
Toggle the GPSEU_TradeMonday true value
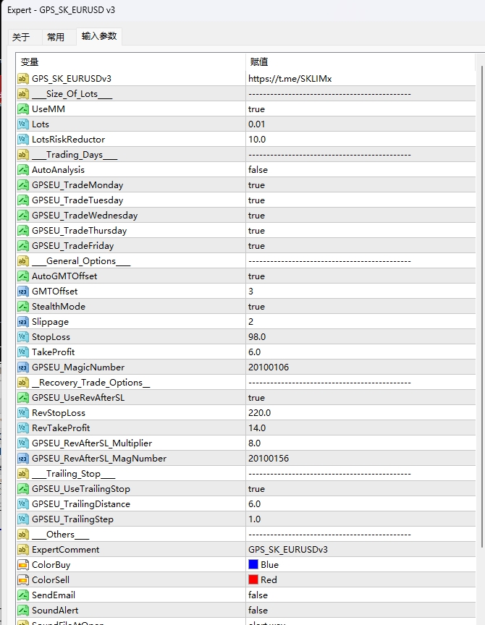tap(256, 185)
